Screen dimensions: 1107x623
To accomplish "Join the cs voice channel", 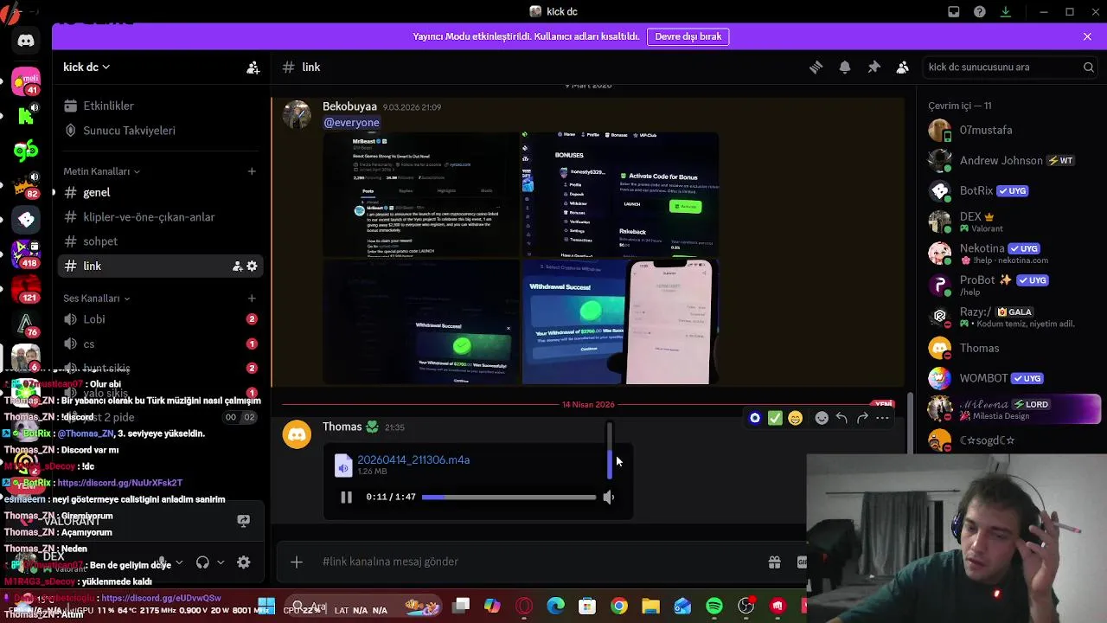I will 161,344.
